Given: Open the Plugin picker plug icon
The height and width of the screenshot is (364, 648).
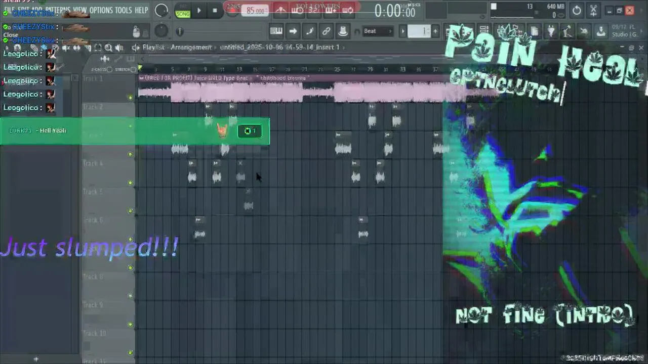Looking at the screenshot, I should 550,31.
